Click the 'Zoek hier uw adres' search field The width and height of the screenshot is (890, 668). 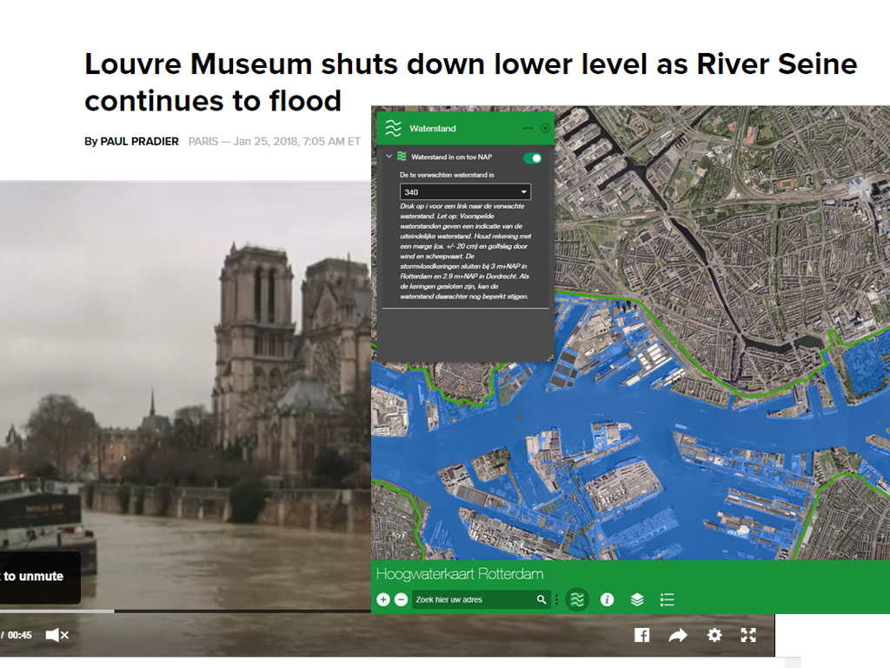tap(472, 599)
